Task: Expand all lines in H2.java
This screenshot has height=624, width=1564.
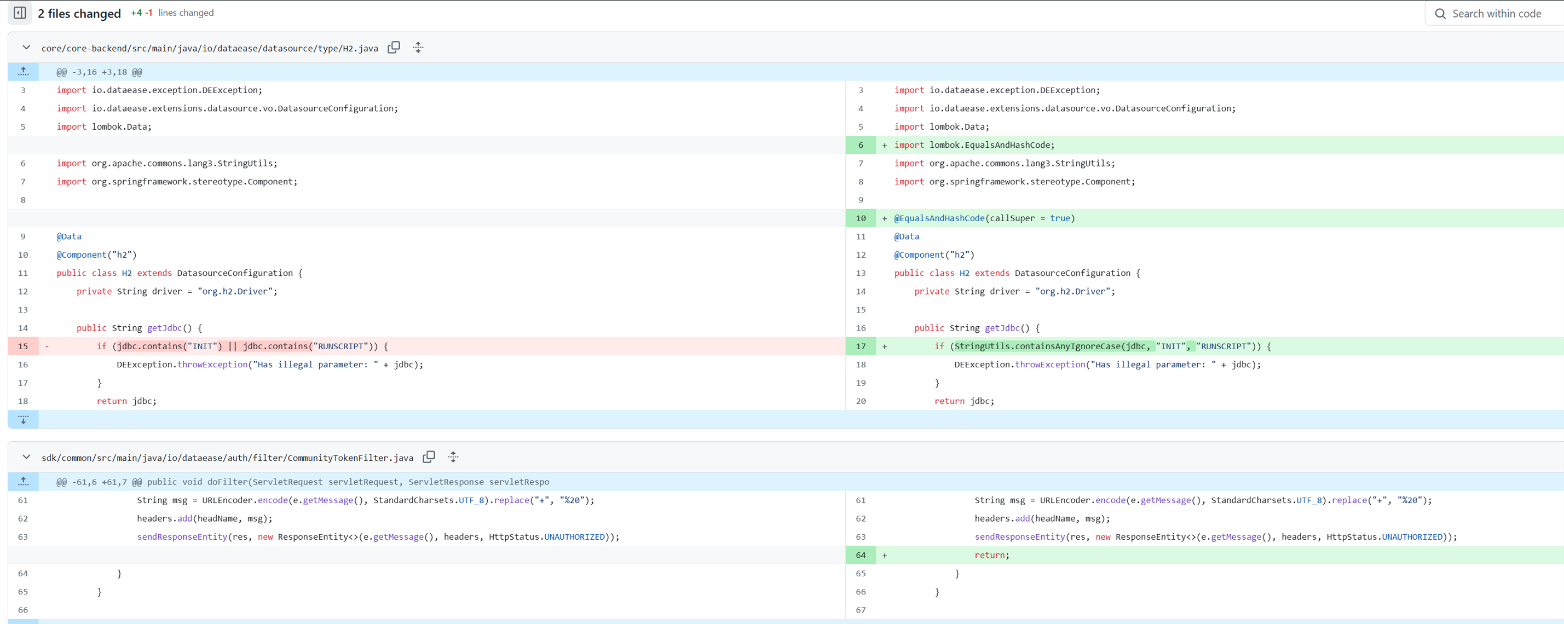Action: [418, 47]
